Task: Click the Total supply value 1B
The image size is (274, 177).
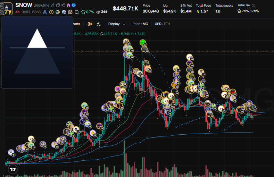Action: click(218, 11)
